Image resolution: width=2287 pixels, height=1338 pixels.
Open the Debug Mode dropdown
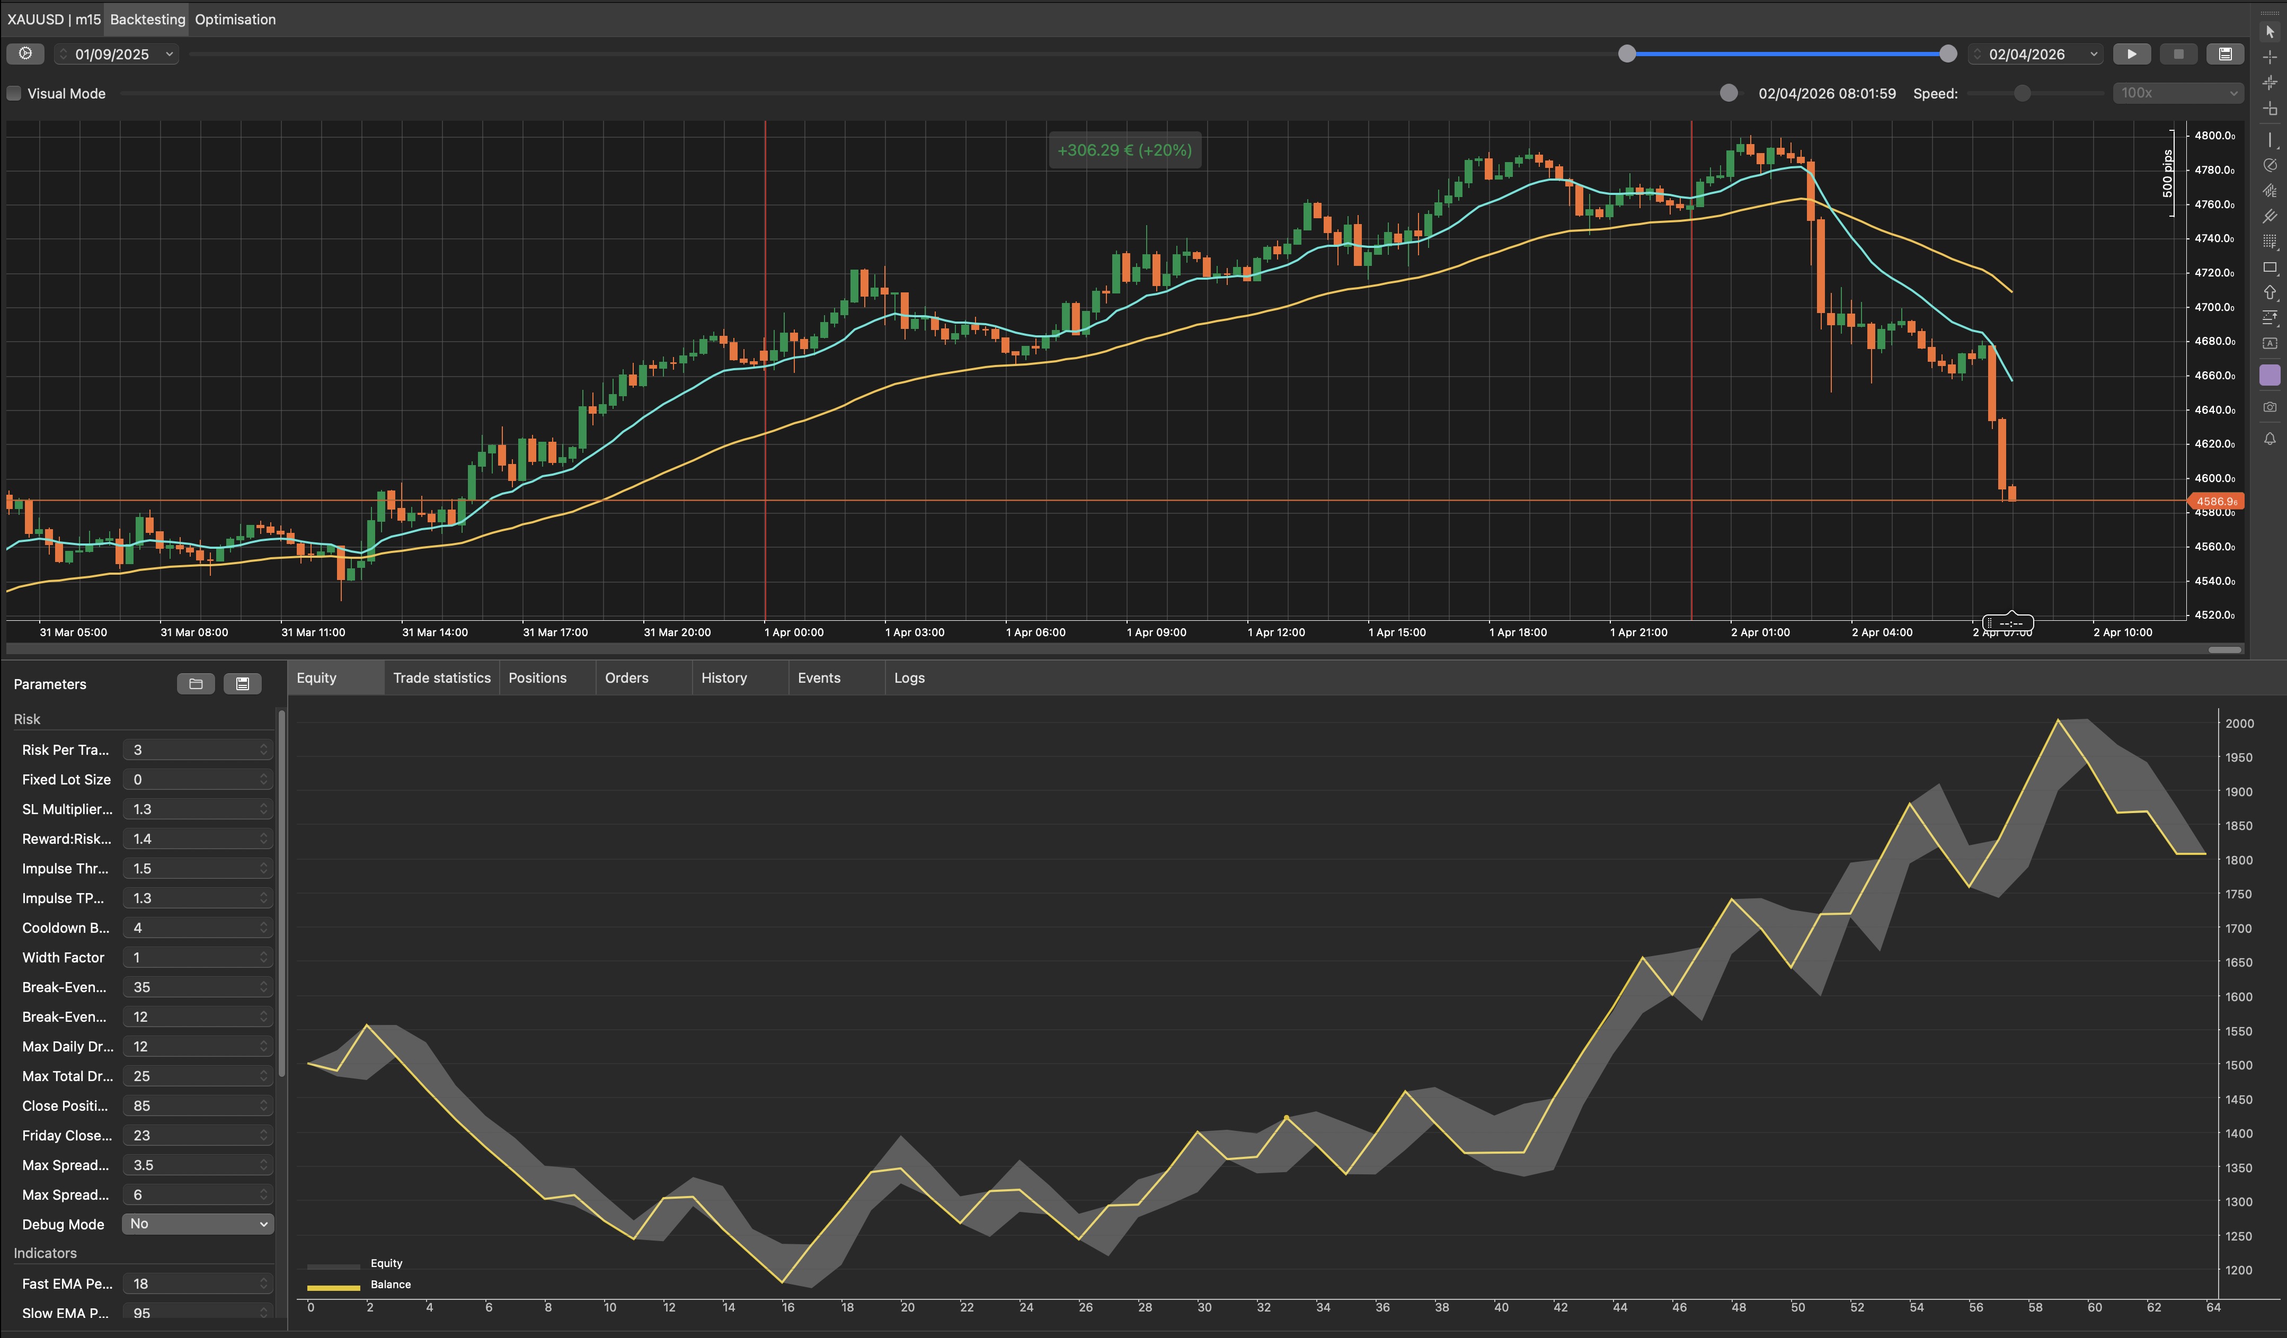197,1224
